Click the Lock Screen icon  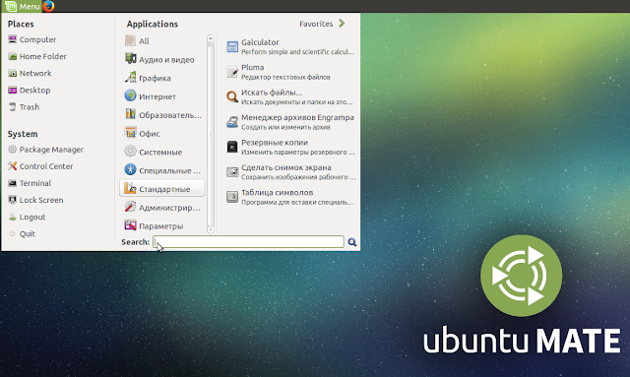click(x=13, y=200)
